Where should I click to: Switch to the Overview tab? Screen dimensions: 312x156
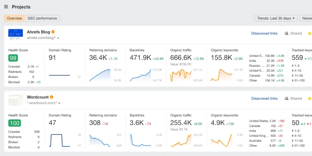click(x=14, y=18)
